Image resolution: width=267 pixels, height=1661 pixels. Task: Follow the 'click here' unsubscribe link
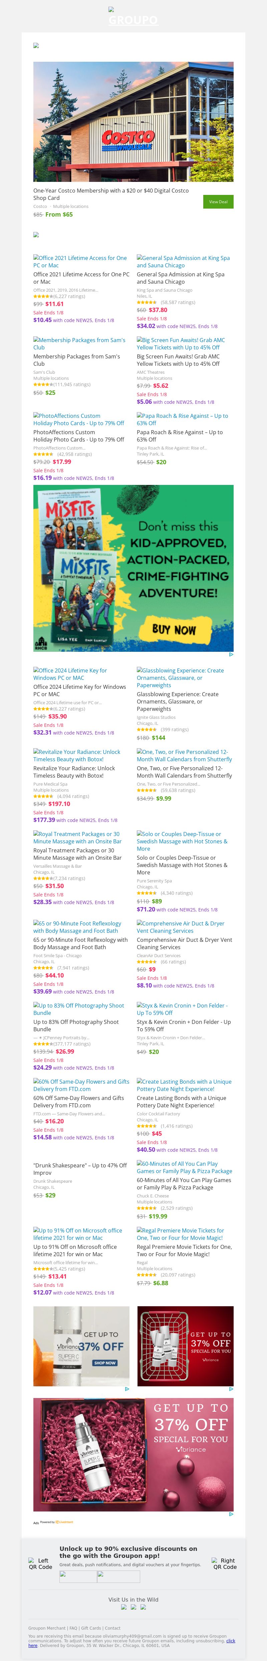coord(230,1641)
